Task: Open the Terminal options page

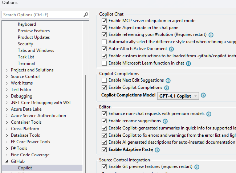Action: (x=27, y=63)
